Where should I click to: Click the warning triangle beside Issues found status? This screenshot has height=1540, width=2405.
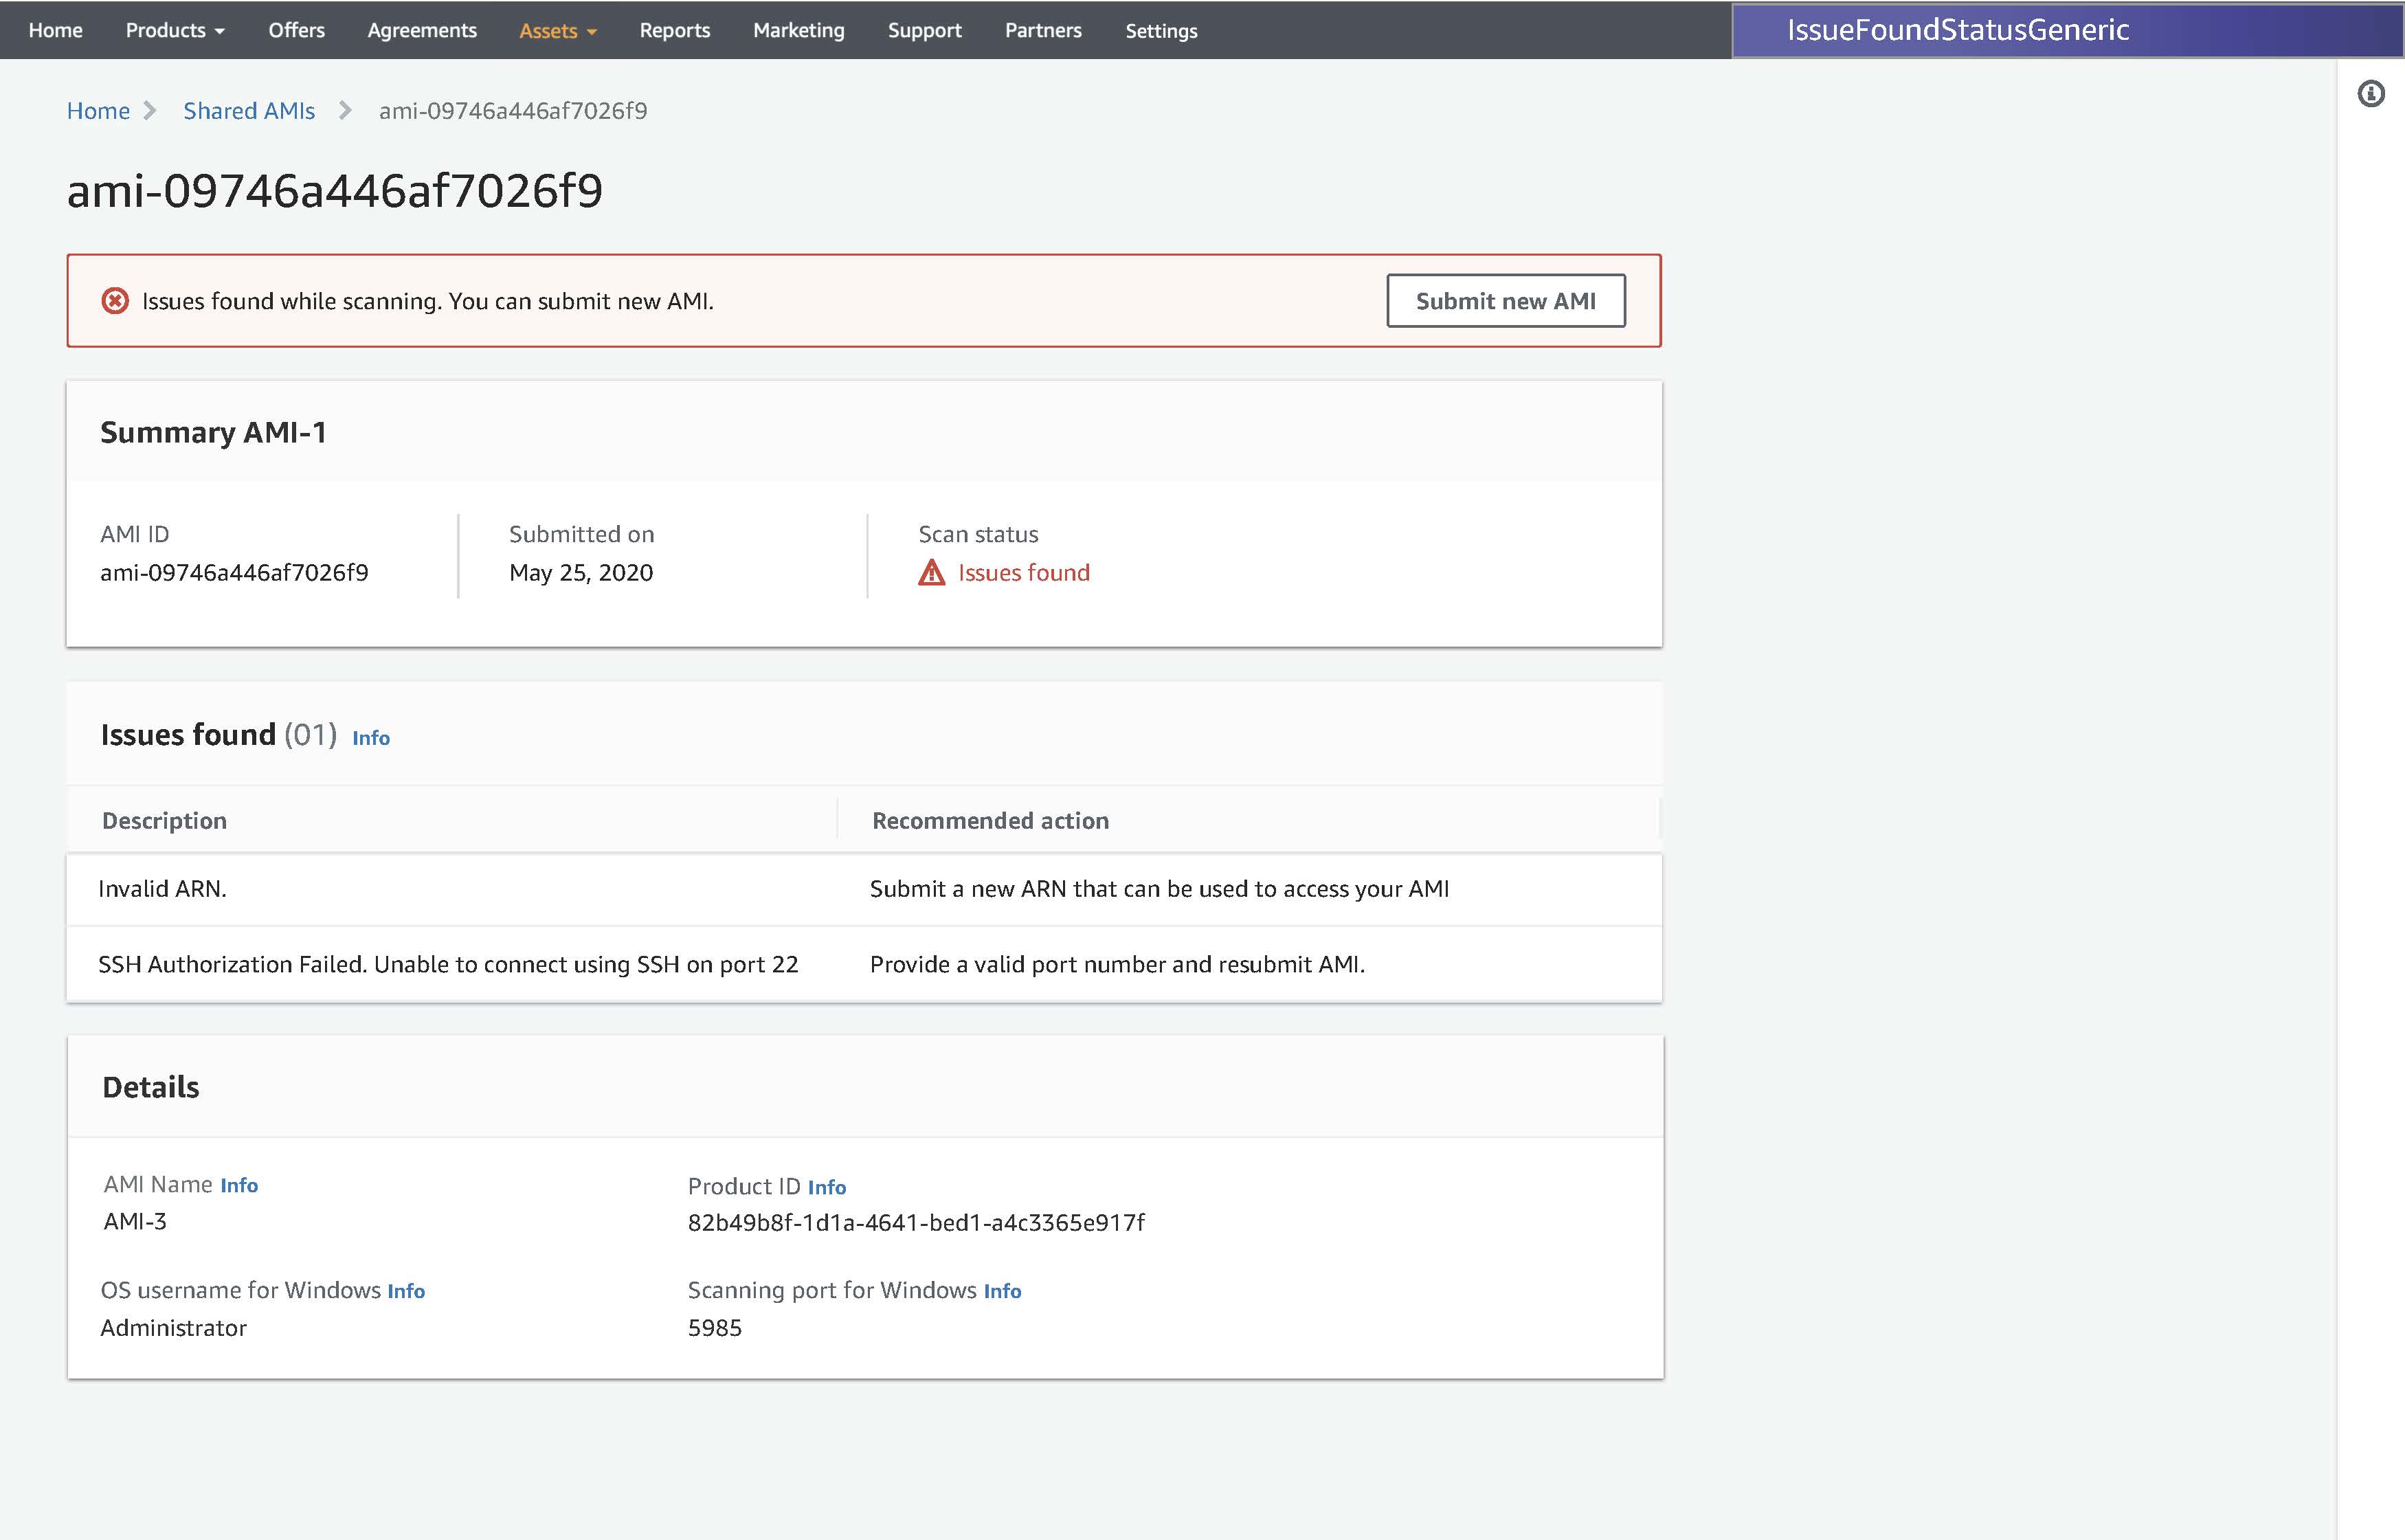[x=931, y=573]
